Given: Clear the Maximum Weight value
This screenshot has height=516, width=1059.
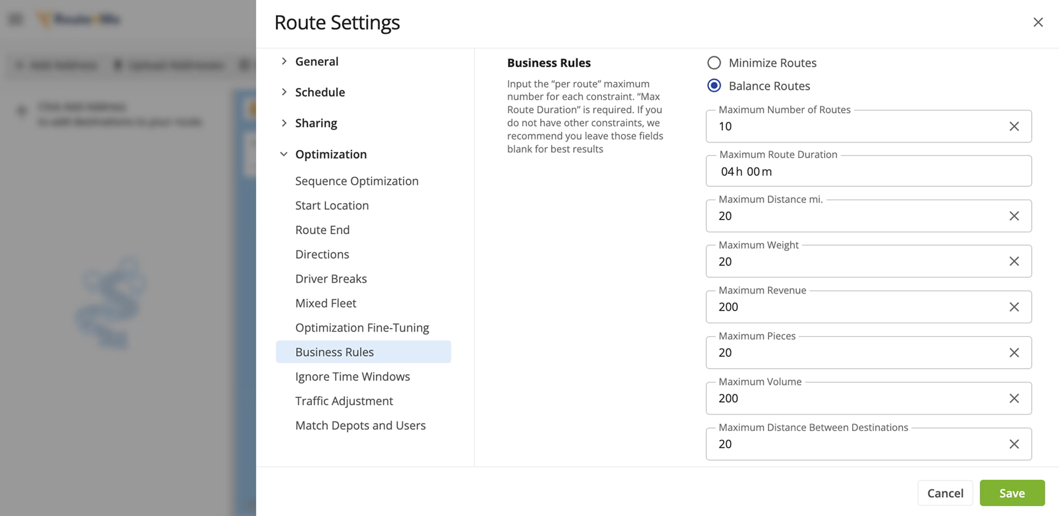Looking at the screenshot, I should click(x=1014, y=262).
